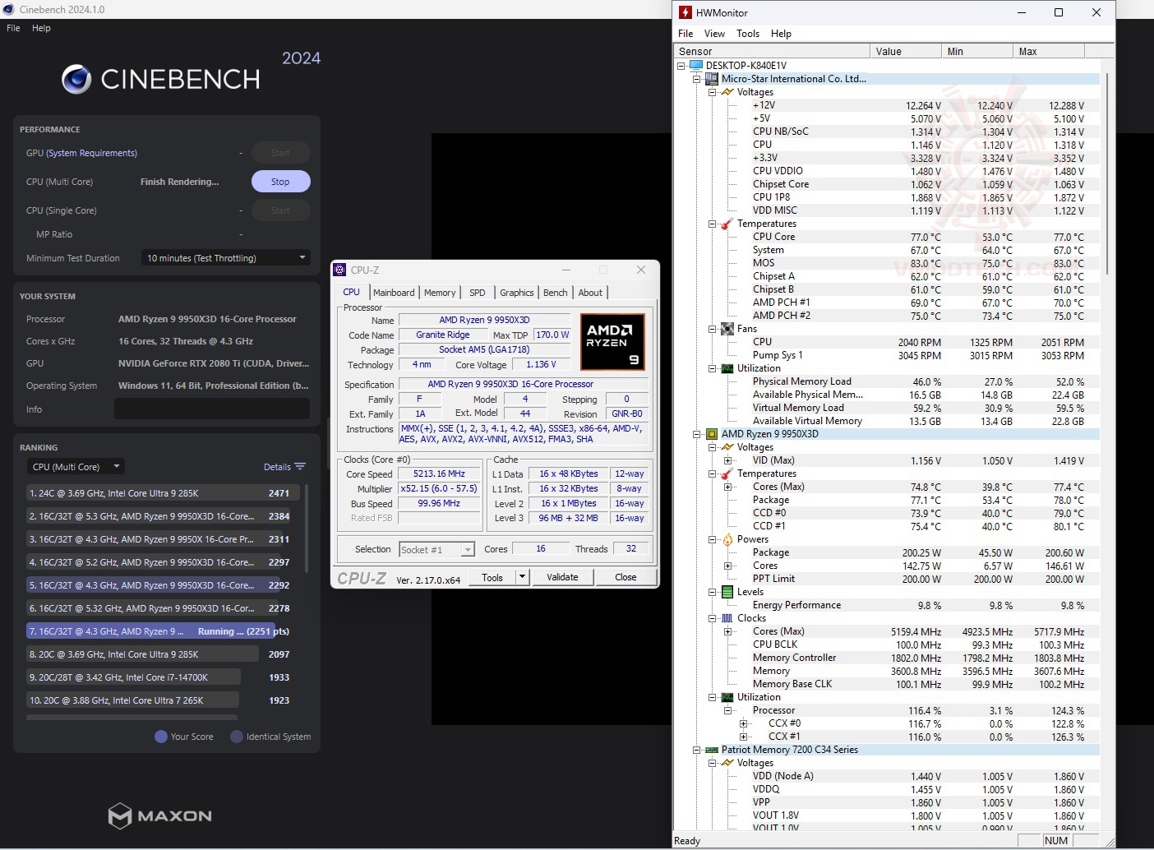Image resolution: width=1154 pixels, height=850 pixels.
Task: Expand the CCX #0 utilization node
Action: (x=743, y=723)
